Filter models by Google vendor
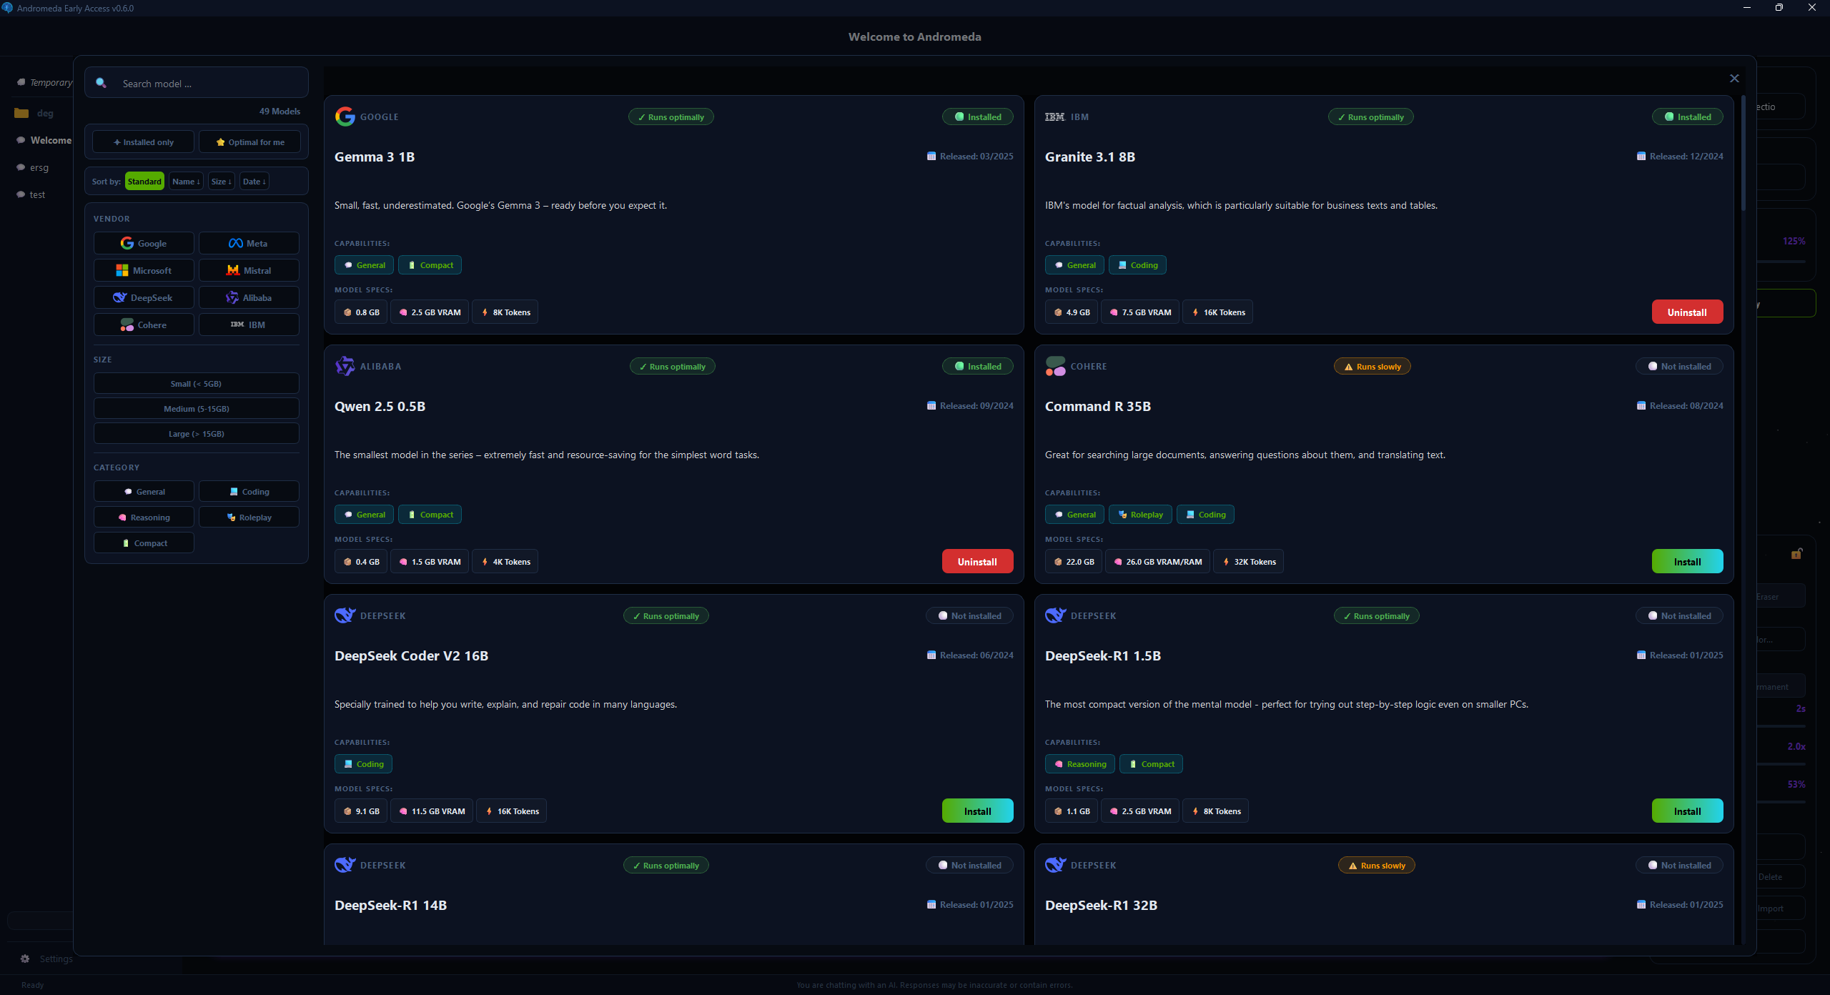The height and width of the screenshot is (995, 1830). point(144,243)
